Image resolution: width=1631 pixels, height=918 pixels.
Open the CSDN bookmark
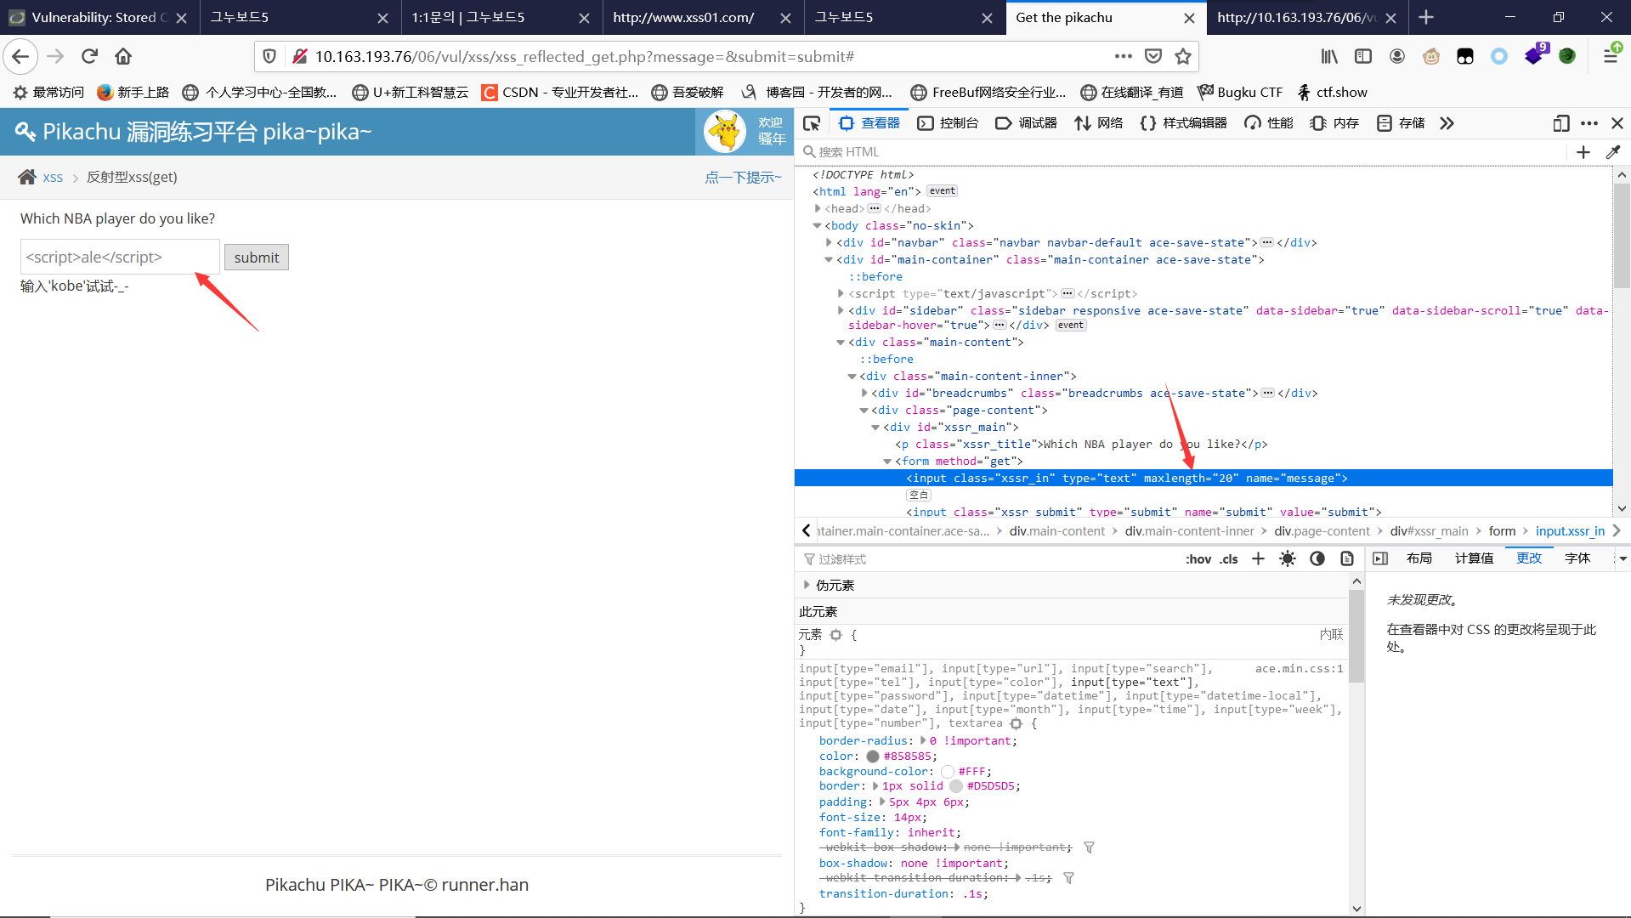559,92
